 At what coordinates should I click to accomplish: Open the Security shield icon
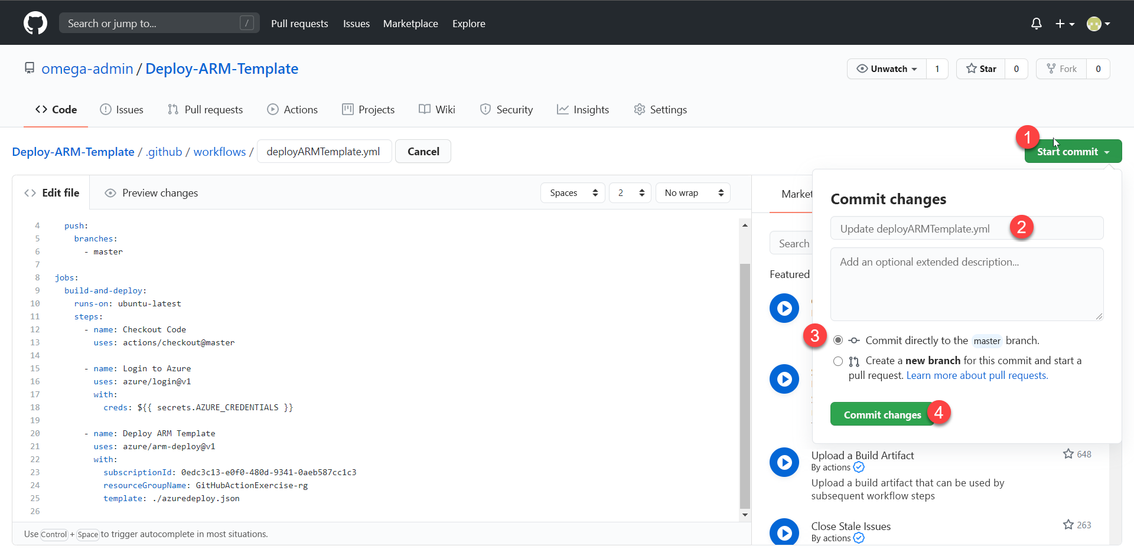pos(485,109)
